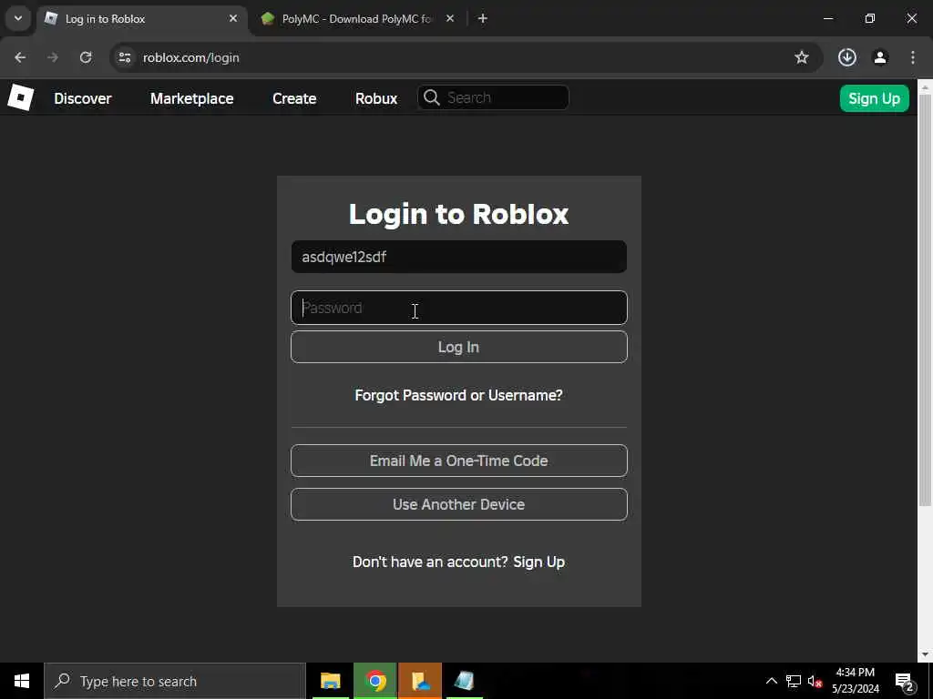Minimize the Chrome window
Image resolution: width=933 pixels, height=699 pixels.
coord(827,18)
